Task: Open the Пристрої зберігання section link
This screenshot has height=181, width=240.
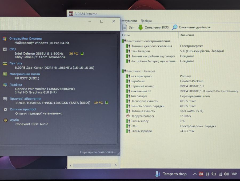Action: (25, 99)
